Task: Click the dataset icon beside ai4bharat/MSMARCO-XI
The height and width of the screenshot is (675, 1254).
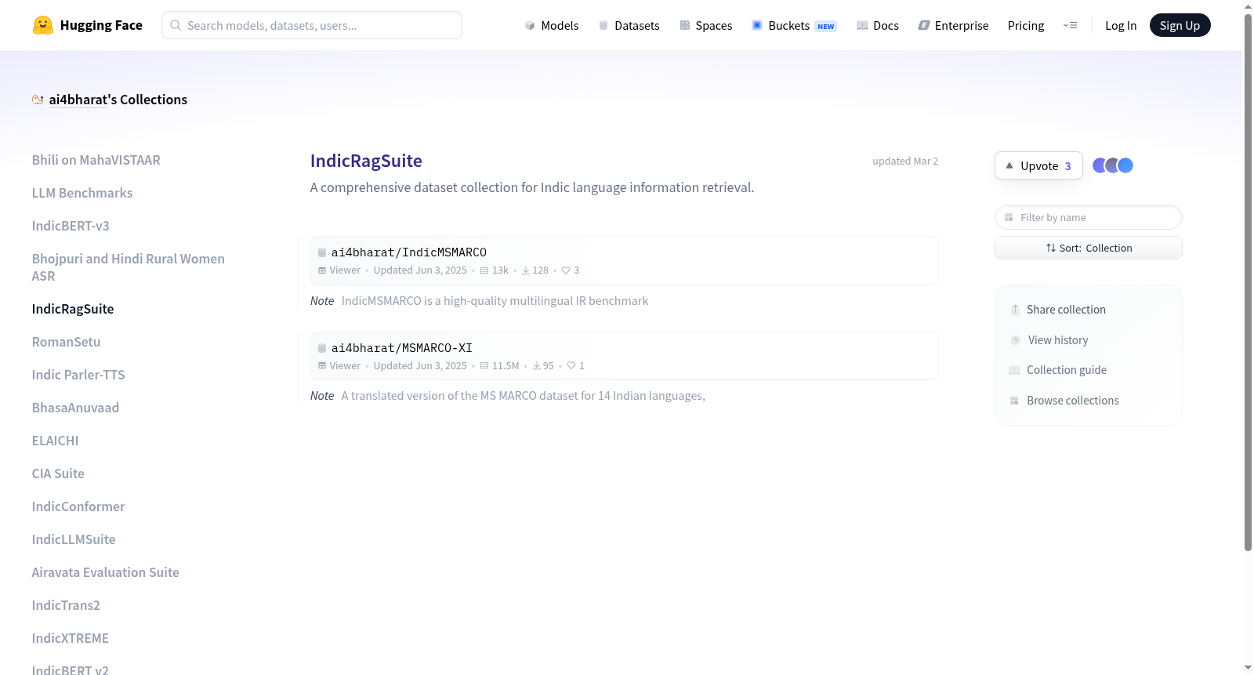Action: tap(322, 348)
